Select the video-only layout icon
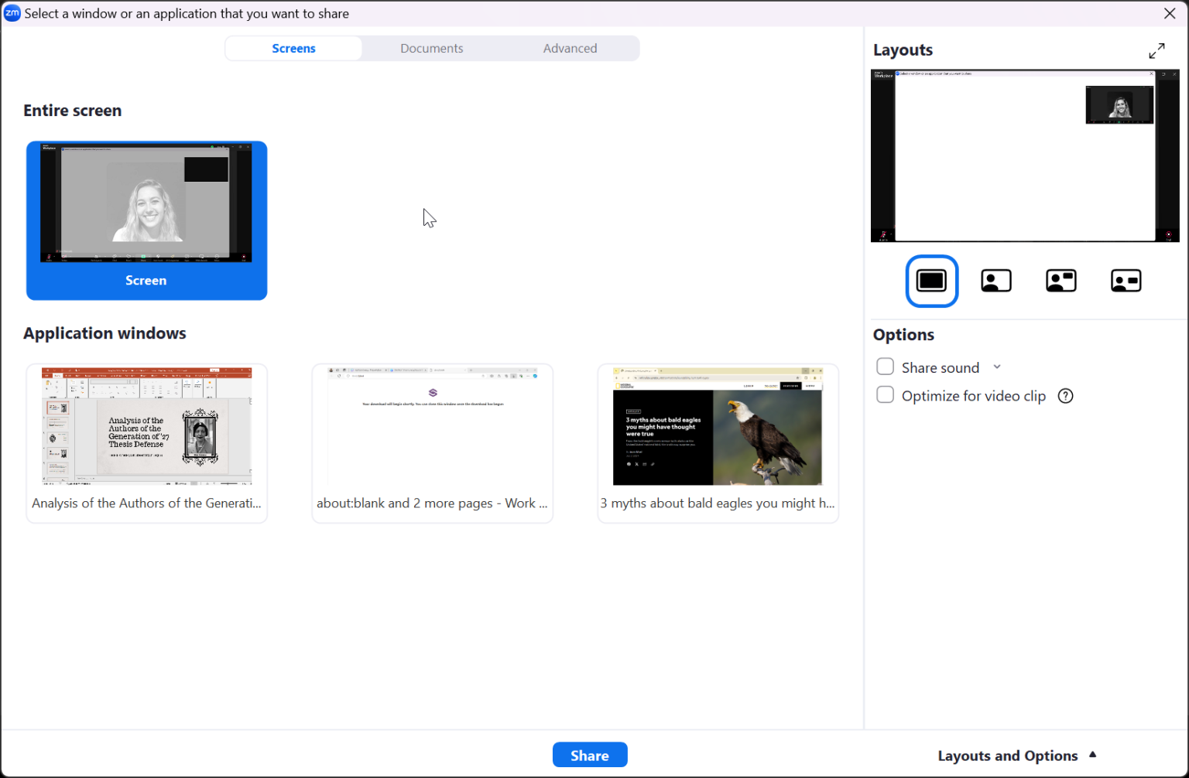Screen dimensions: 1189x778 click(x=996, y=281)
